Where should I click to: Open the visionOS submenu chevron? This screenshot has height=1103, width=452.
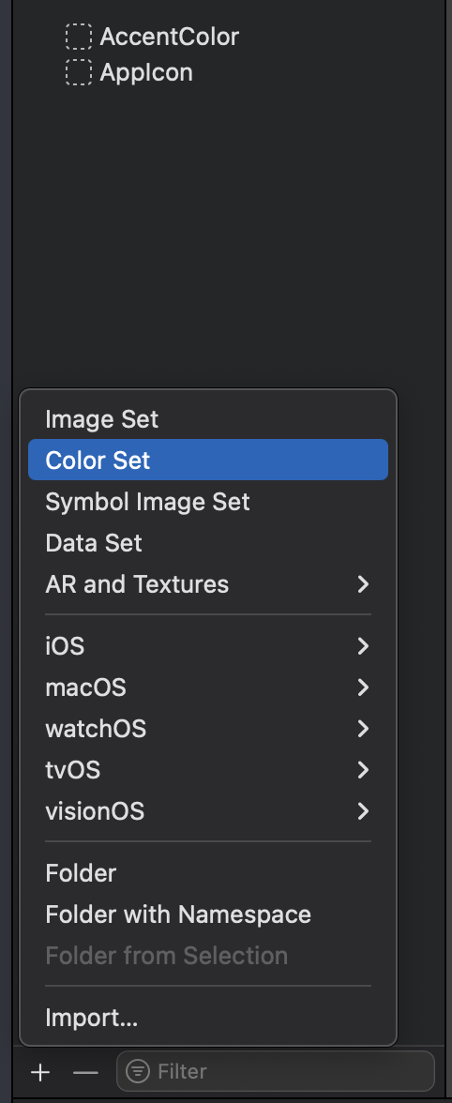tap(363, 811)
